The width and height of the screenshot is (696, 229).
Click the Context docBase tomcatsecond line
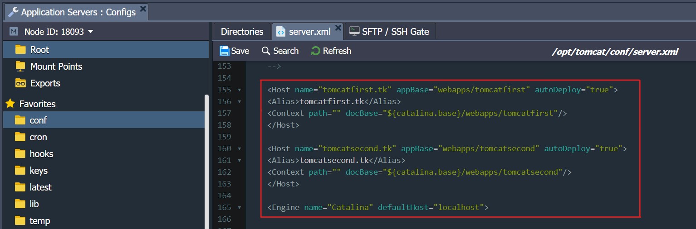pos(419,172)
